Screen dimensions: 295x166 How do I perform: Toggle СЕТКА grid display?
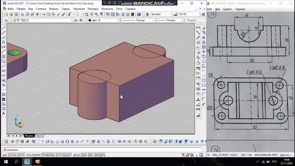click(x=13, y=155)
